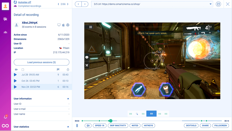
Task: Select the highlighted active link event
Action: (x=151, y=114)
